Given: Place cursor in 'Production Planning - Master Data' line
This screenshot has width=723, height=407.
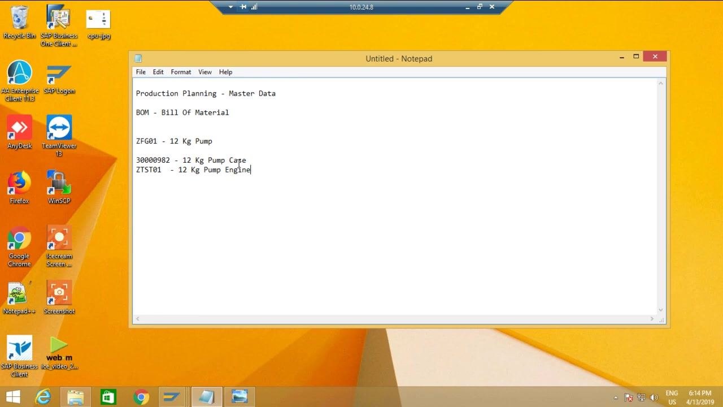Looking at the screenshot, I should click(206, 93).
